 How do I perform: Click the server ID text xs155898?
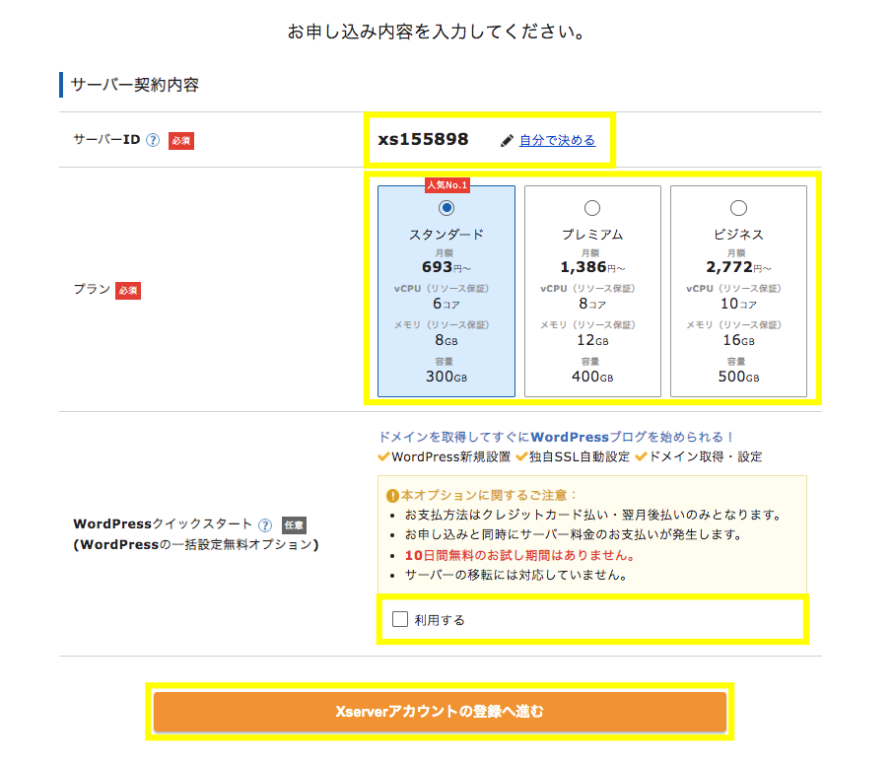point(423,139)
